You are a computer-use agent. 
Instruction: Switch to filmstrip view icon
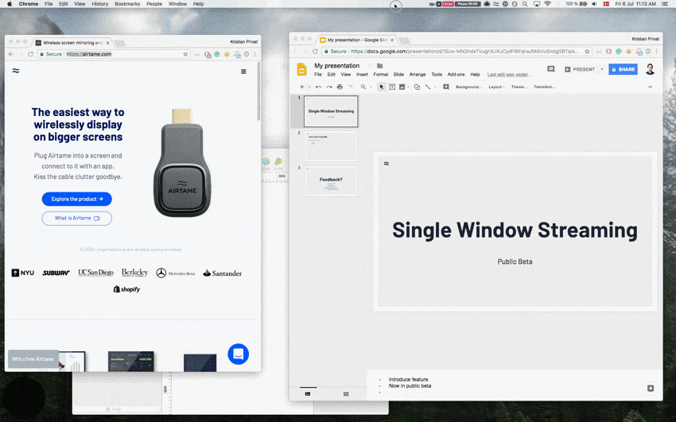pos(308,393)
